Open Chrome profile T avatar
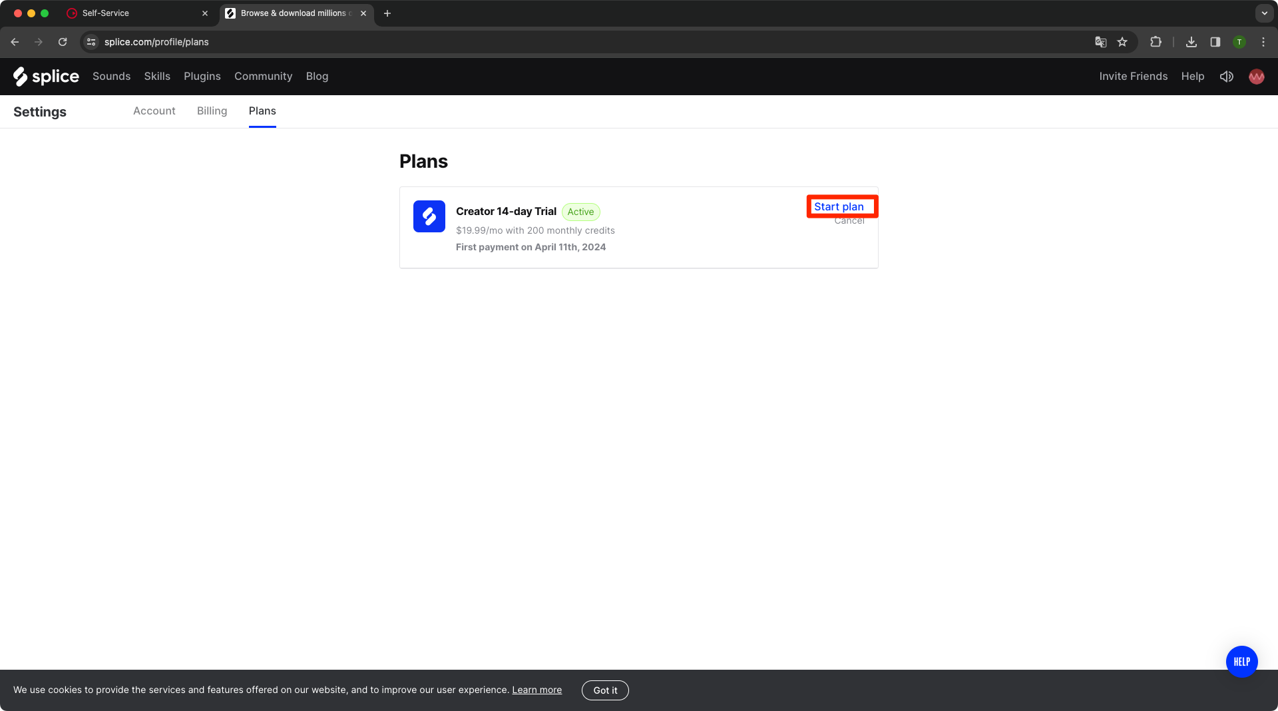Viewport: 1278px width, 711px height. 1239,42
